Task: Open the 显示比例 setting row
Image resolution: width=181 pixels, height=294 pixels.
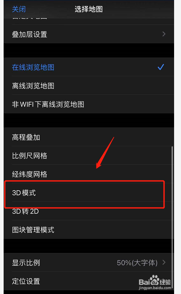Action: coord(89,262)
